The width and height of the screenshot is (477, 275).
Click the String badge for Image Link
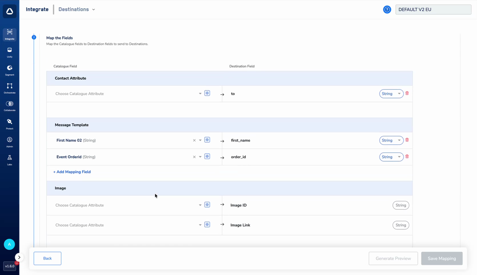[401, 225]
